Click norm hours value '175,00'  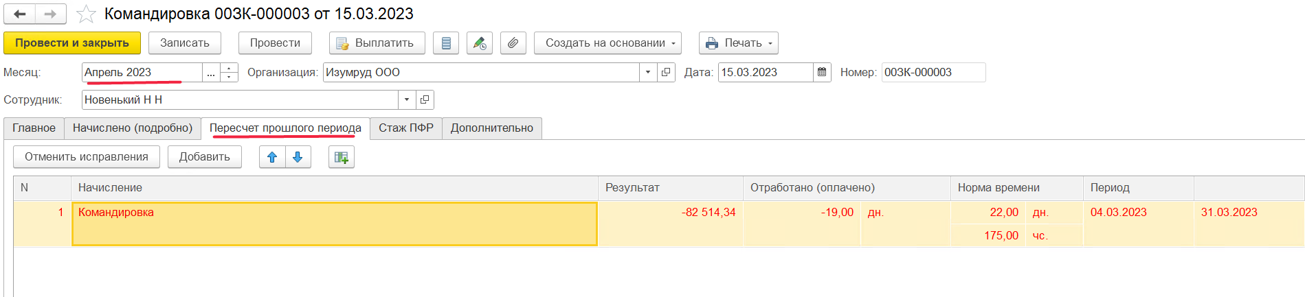click(1001, 236)
